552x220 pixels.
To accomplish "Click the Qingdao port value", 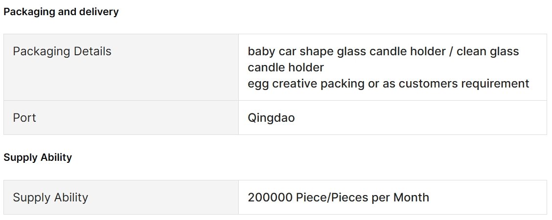I will pyautogui.click(x=271, y=118).
